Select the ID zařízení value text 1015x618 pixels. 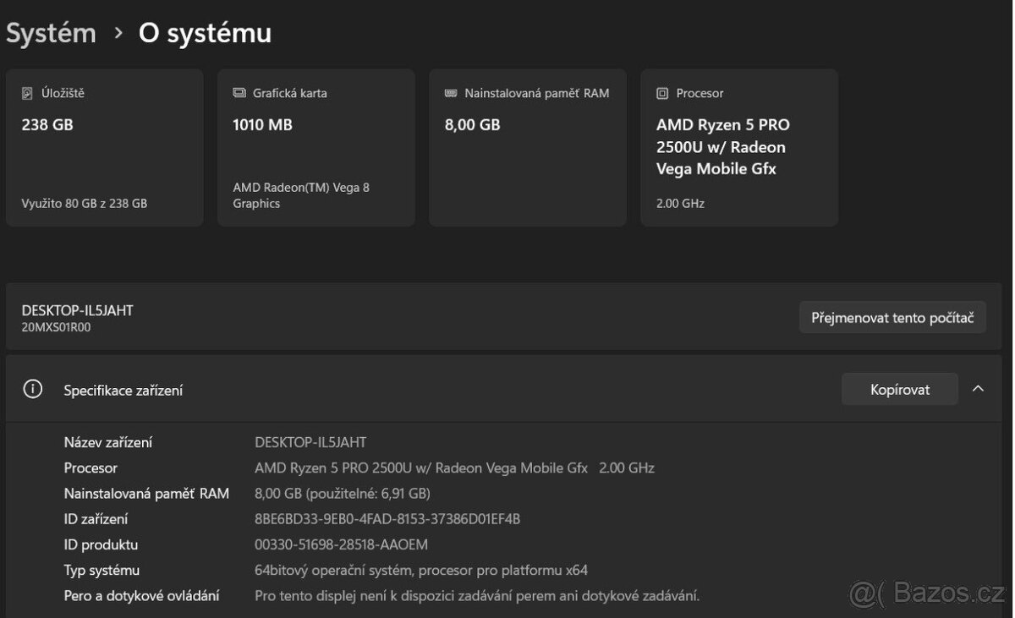[387, 518]
